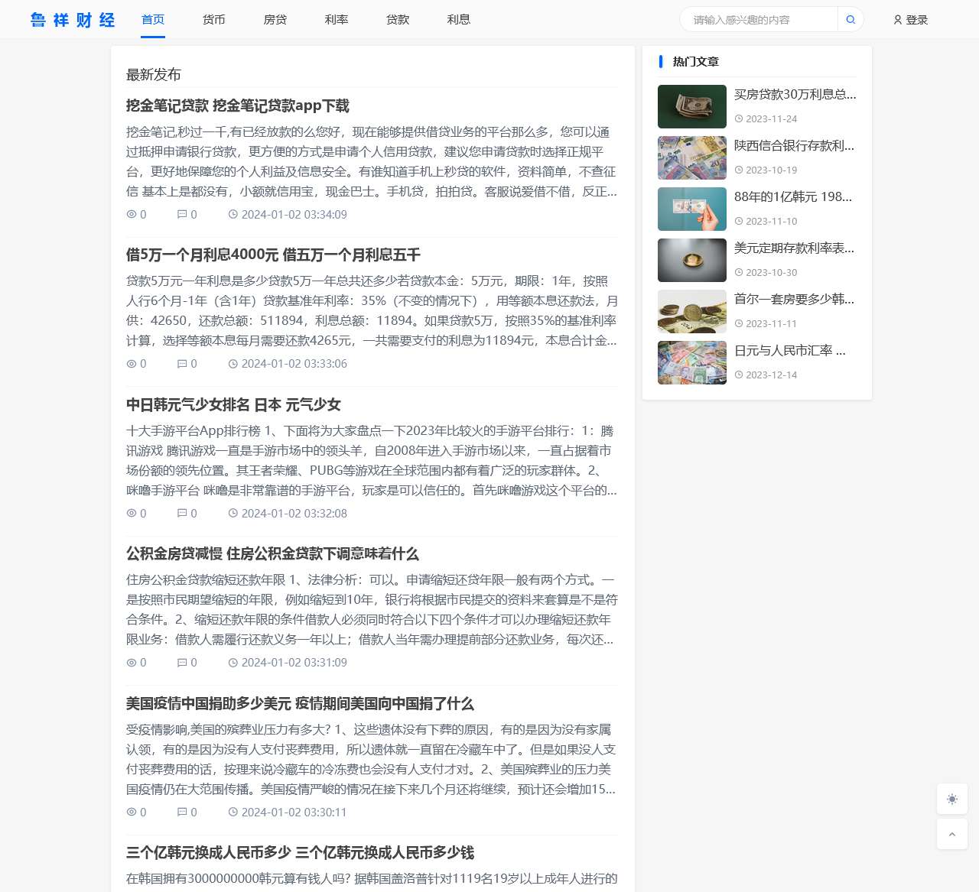Image resolution: width=979 pixels, height=892 pixels.
Task: Open hot article 美元定期存款利率表...
Action: point(795,248)
